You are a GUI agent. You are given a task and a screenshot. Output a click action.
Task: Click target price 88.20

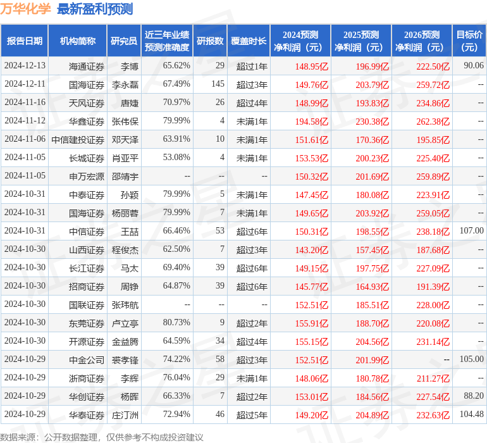click(x=474, y=396)
